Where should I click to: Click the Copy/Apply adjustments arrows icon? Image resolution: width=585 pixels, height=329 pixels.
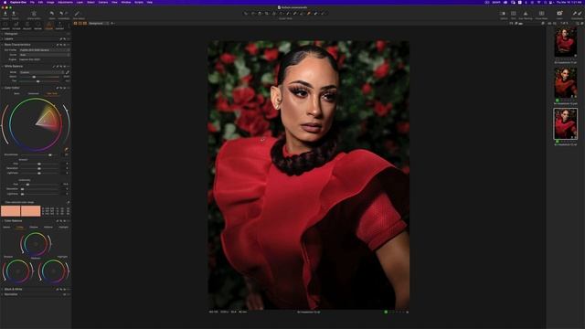[x=577, y=14]
